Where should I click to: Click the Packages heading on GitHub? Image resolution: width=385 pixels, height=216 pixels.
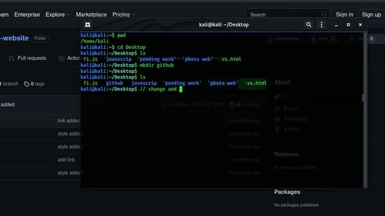[x=287, y=192]
